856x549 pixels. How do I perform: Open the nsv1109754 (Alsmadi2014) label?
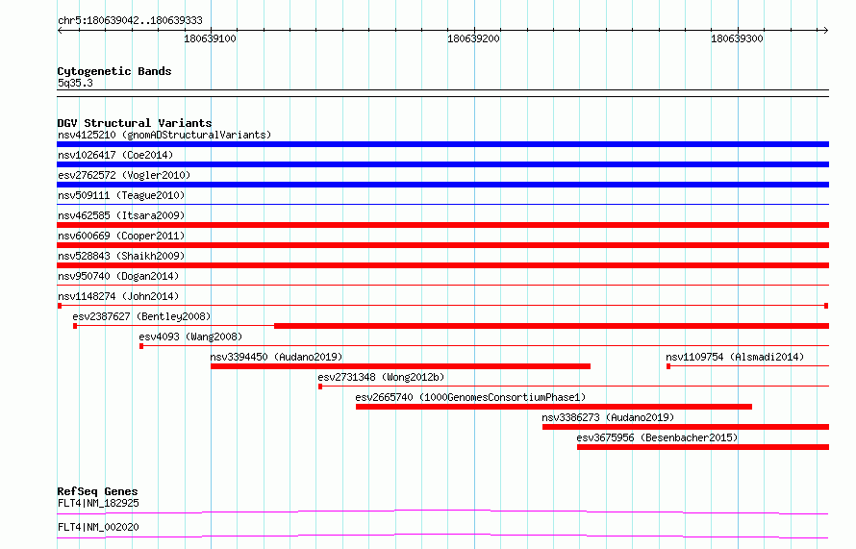(735, 357)
